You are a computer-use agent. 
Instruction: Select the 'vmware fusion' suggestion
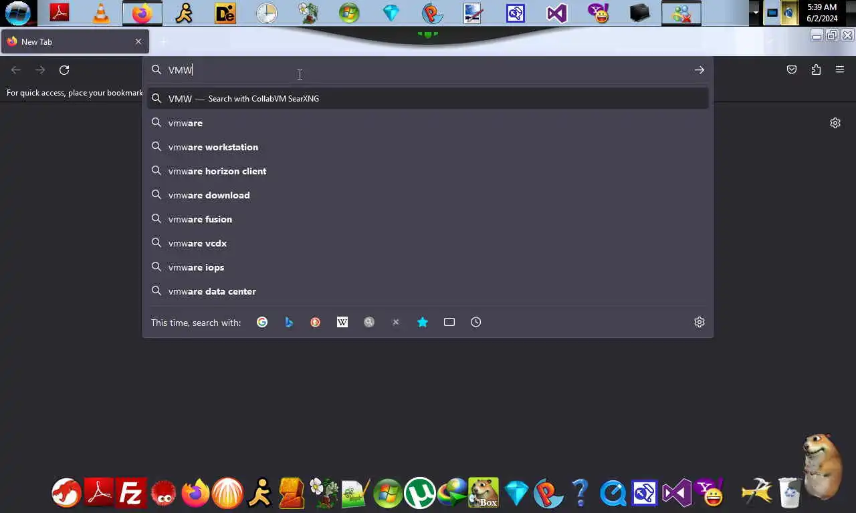[x=428, y=219]
